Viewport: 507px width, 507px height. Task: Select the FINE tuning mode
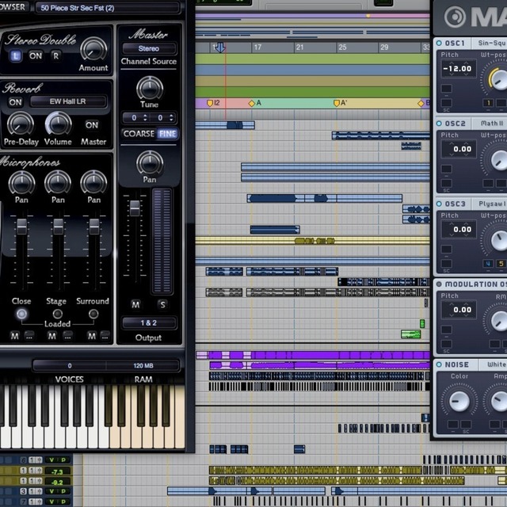(167, 134)
